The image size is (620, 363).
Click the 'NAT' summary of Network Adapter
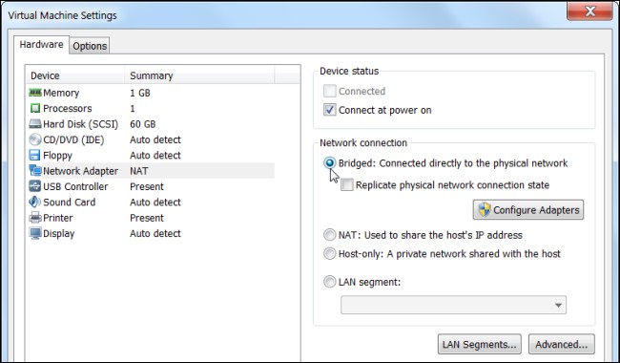coord(139,171)
